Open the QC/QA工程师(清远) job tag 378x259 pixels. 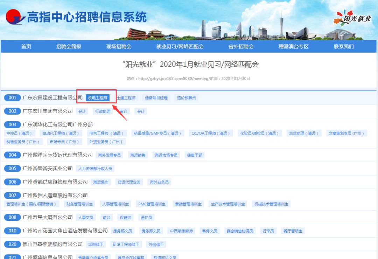(x=211, y=133)
